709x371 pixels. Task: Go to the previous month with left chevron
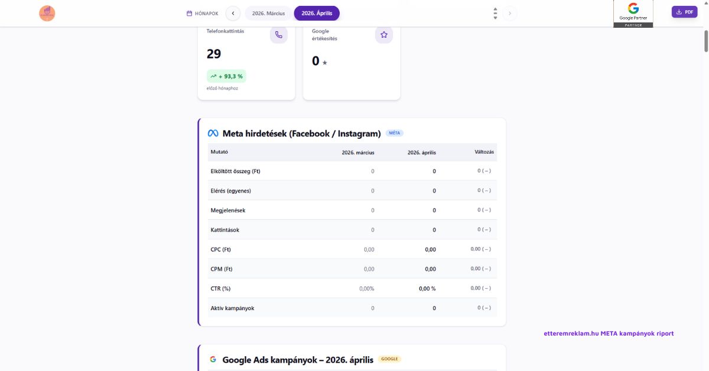[233, 13]
